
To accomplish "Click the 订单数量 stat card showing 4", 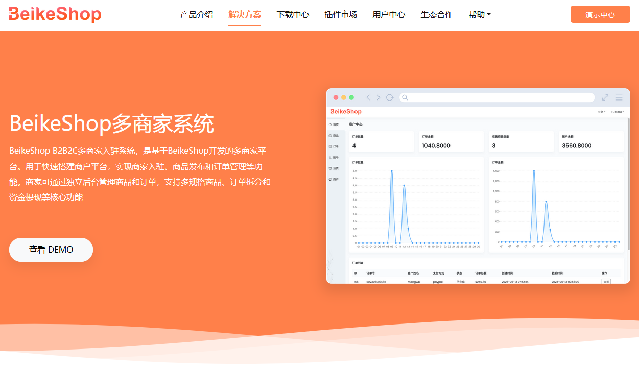I will (x=381, y=141).
